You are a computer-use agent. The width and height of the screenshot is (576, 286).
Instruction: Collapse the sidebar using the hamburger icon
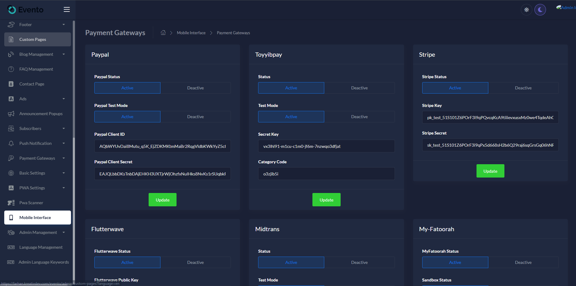[66, 9]
